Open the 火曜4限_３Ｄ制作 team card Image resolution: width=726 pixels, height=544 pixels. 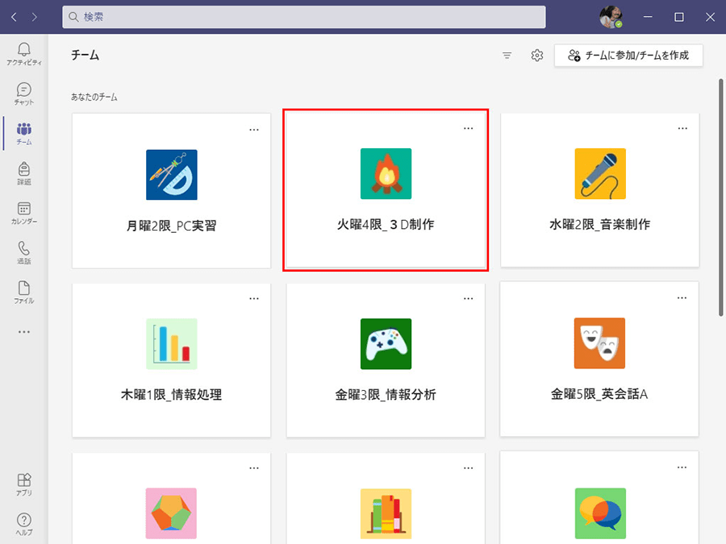coord(385,190)
